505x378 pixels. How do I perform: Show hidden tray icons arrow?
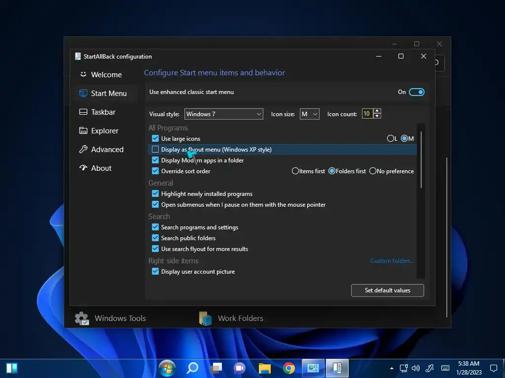tap(392, 368)
